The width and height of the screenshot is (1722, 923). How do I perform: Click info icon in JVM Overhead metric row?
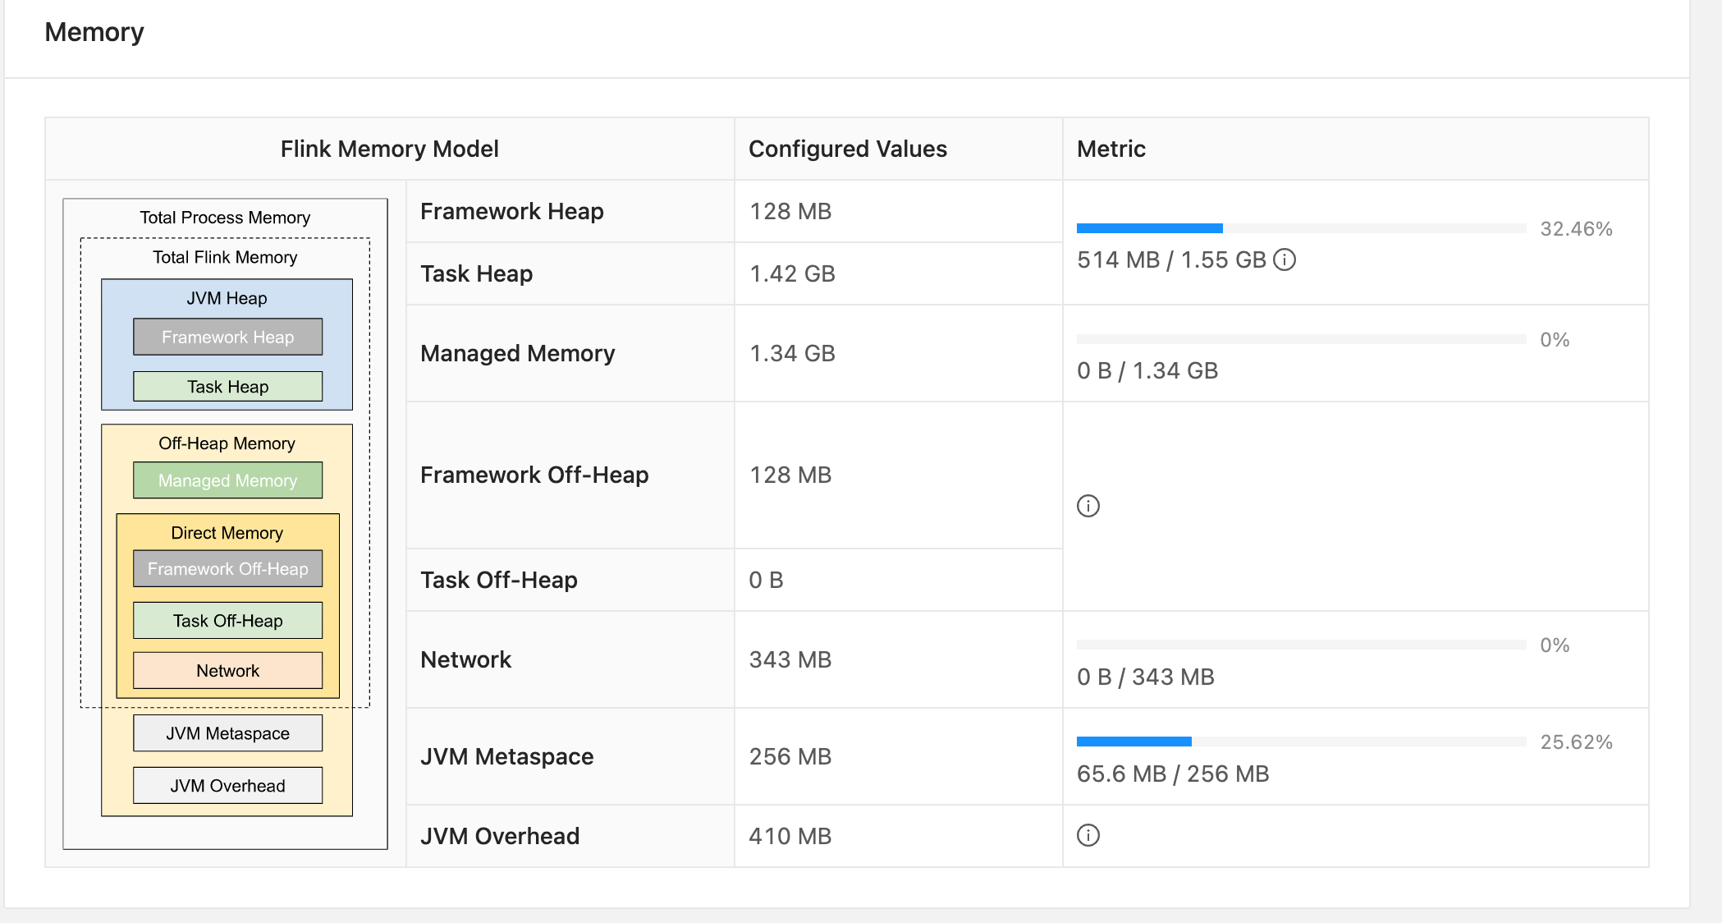click(x=1088, y=835)
